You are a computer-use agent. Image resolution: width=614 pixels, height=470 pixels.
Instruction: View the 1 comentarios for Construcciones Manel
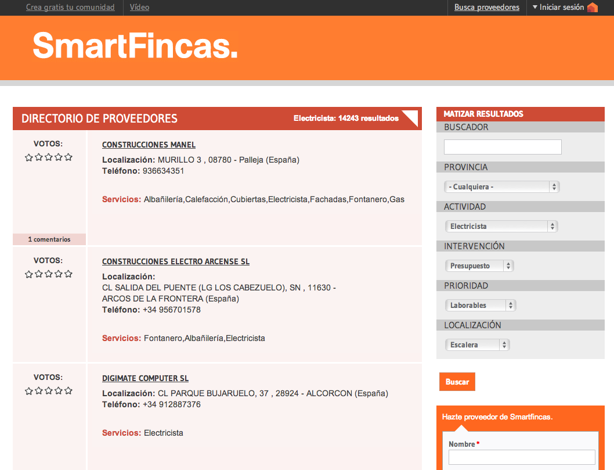[49, 239]
